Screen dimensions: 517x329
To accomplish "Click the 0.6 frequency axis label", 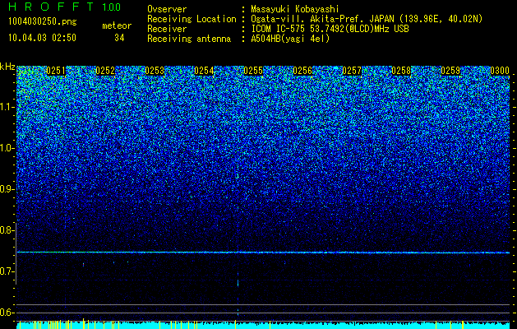I will click(x=7, y=313).
